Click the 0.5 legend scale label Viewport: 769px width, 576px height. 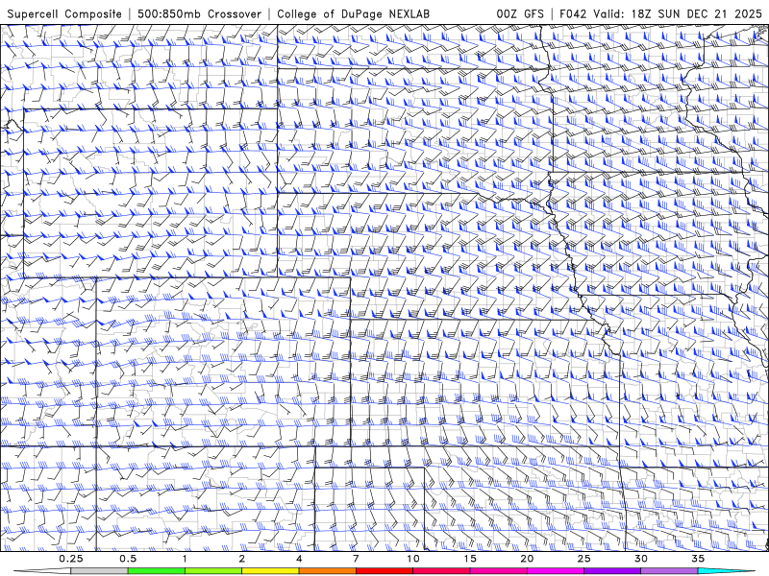coord(128,559)
